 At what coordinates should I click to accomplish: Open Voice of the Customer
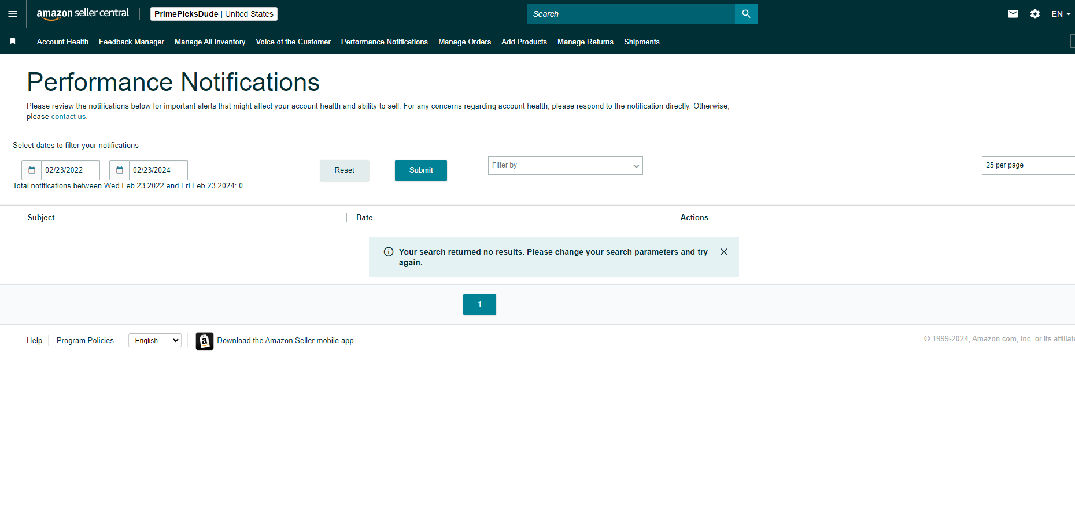[293, 42]
